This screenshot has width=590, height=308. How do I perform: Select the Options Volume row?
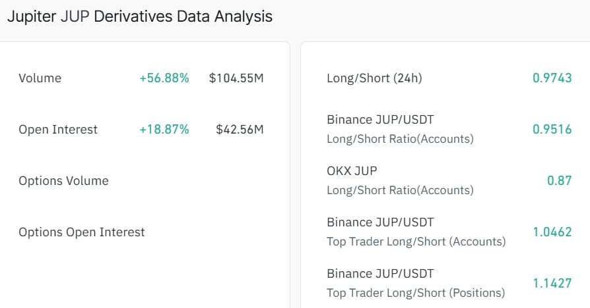pos(63,181)
